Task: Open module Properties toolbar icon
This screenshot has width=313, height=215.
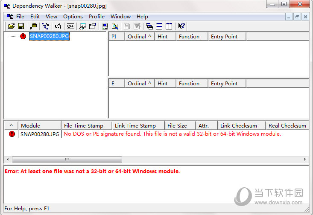Action: [93, 26]
